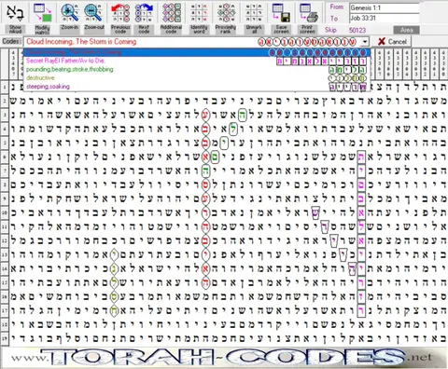Select highlighted Cloud Incoming code entry
This screenshot has width=448, height=369.
tap(197, 52)
